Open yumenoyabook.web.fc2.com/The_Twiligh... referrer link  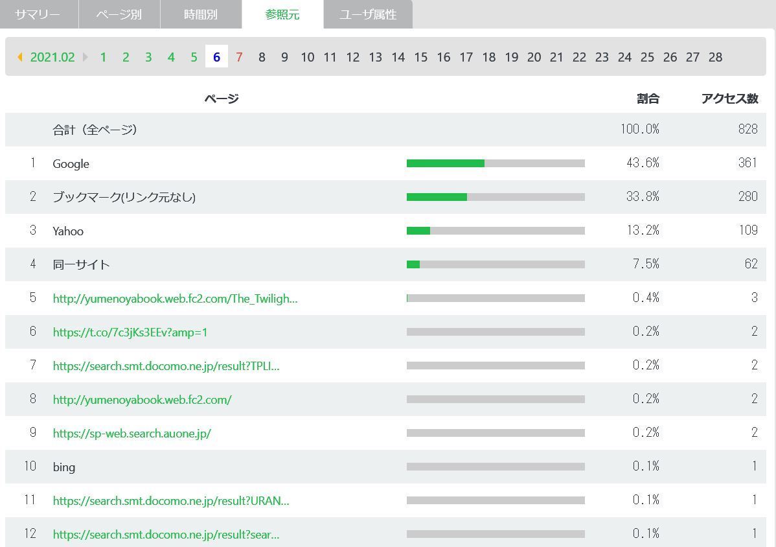click(x=175, y=299)
